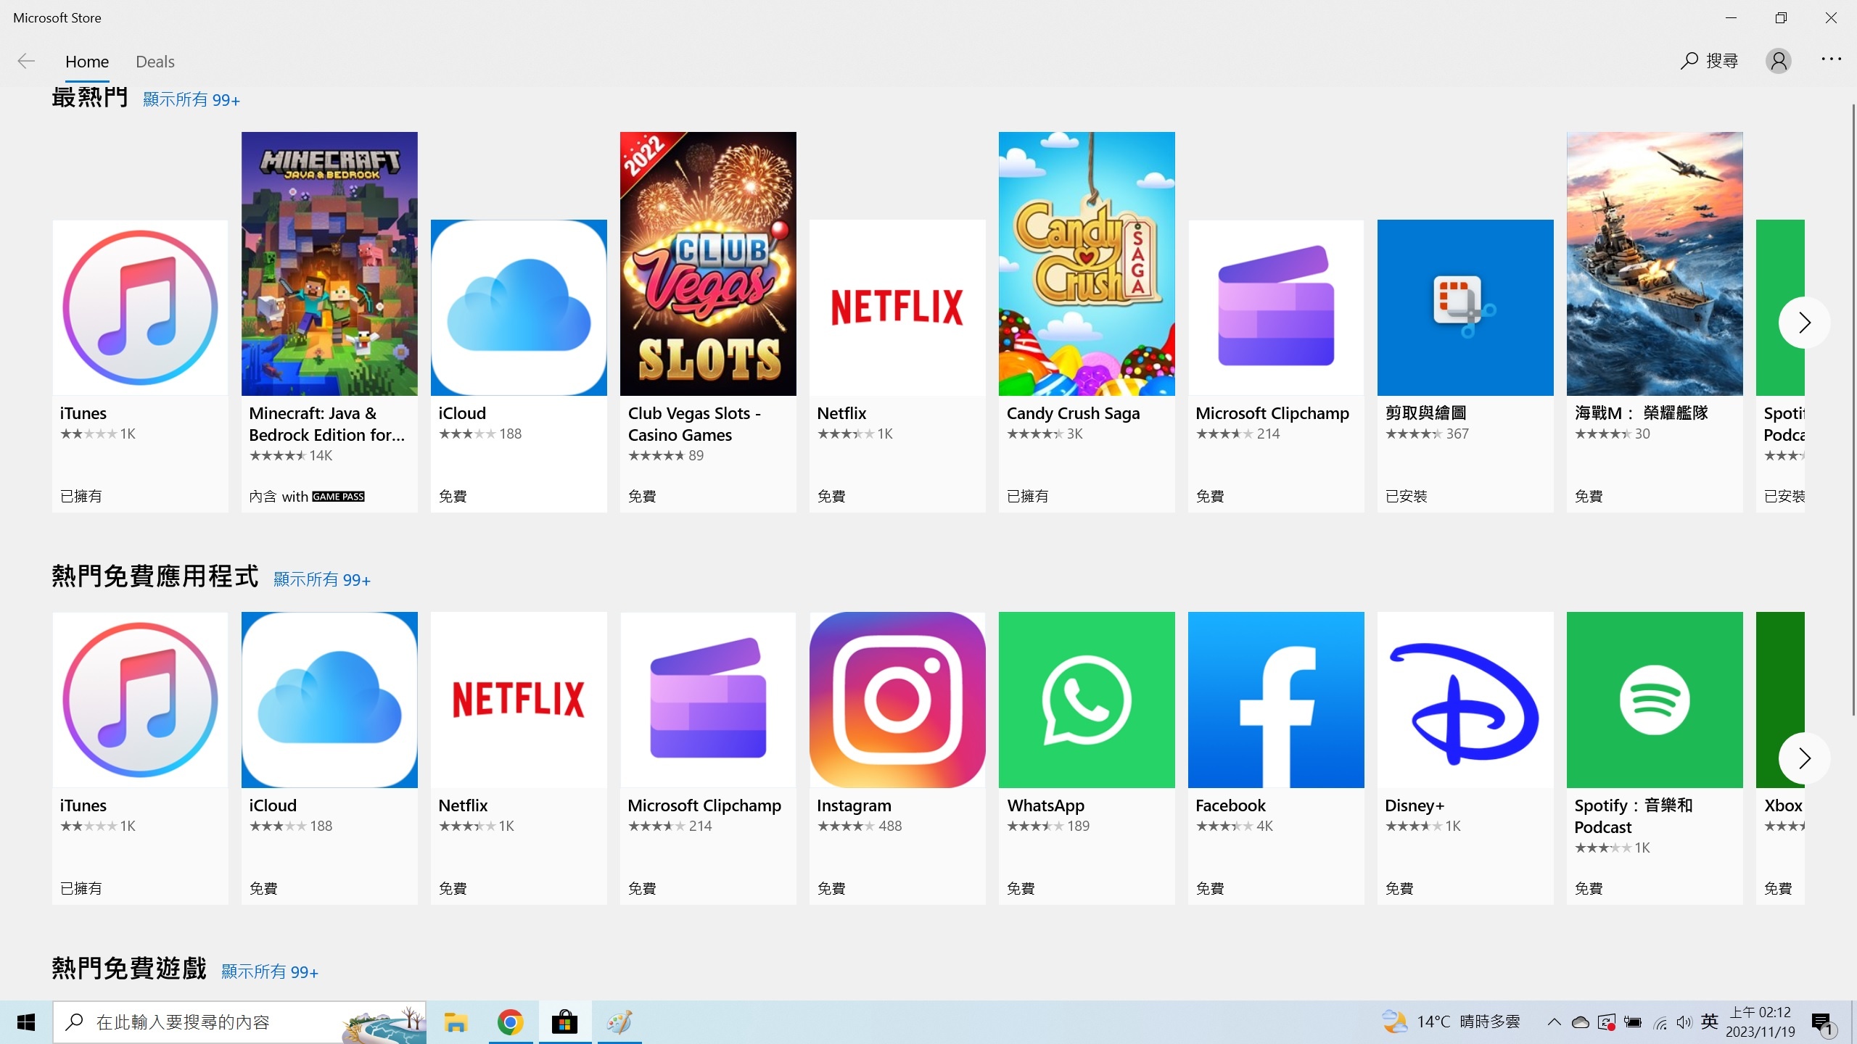Viewport: 1857px width, 1044px height.
Task: Show all 99+ in 最熱門 section
Action: (191, 100)
